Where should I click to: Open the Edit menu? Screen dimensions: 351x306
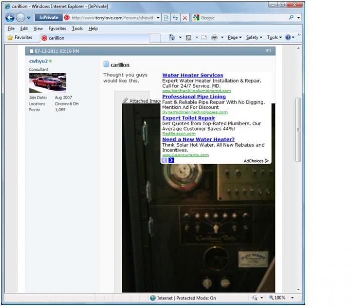(24, 29)
